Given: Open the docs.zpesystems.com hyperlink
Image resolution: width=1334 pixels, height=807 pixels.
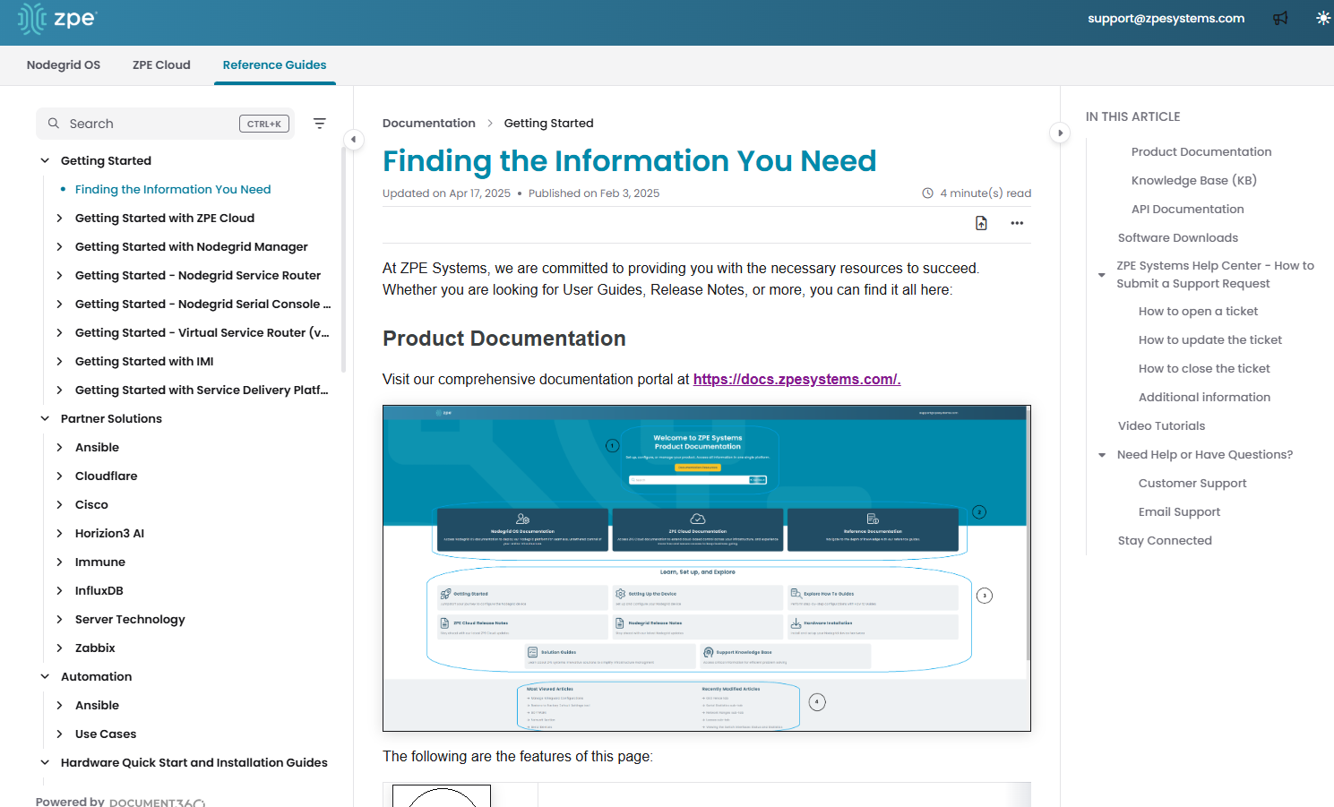Looking at the screenshot, I should point(796,380).
